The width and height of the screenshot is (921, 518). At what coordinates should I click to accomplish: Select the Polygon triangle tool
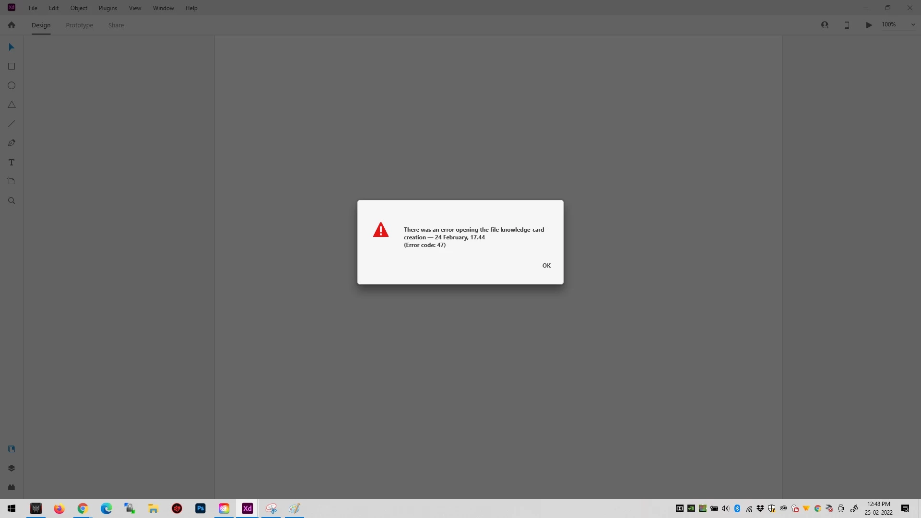coord(12,105)
